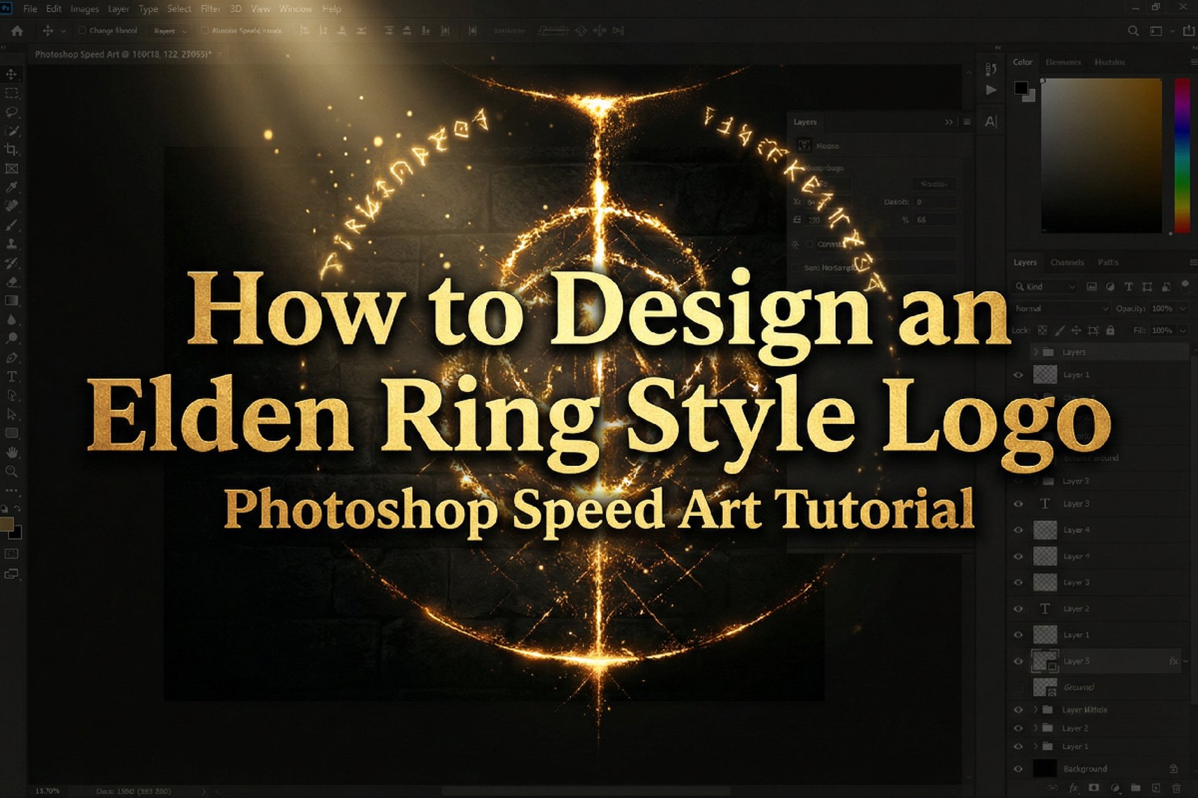This screenshot has width=1198, height=798.
Task: Select the Hand tool
Action: pyautogui.click(x=12, y=452)
